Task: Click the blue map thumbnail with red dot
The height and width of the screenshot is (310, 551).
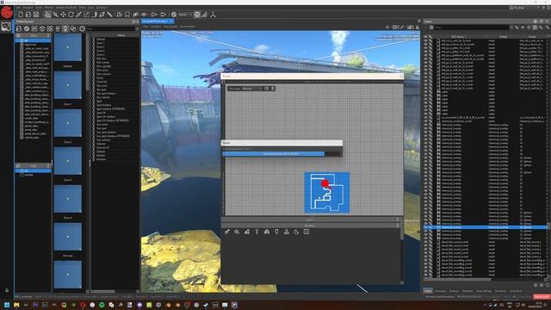Action: click(x=327, y=192)
